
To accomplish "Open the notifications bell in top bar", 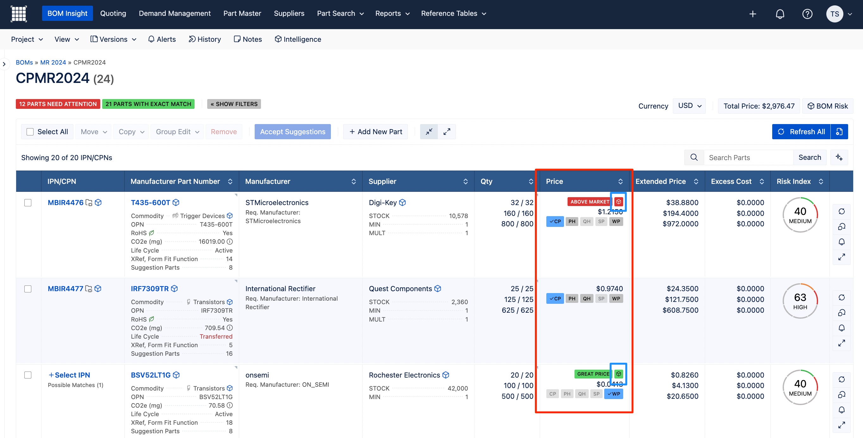I will [x=780, y=14].
